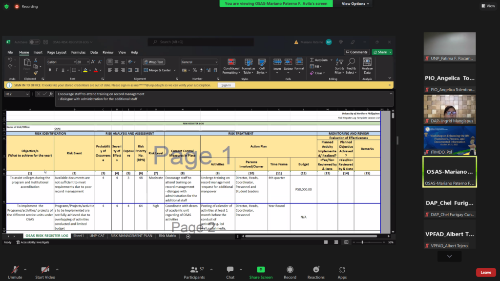Open the RISK MANAGEMENT PLAN sheet tab
The width and height of the screenshot is (500, 281).
(131, 236)
